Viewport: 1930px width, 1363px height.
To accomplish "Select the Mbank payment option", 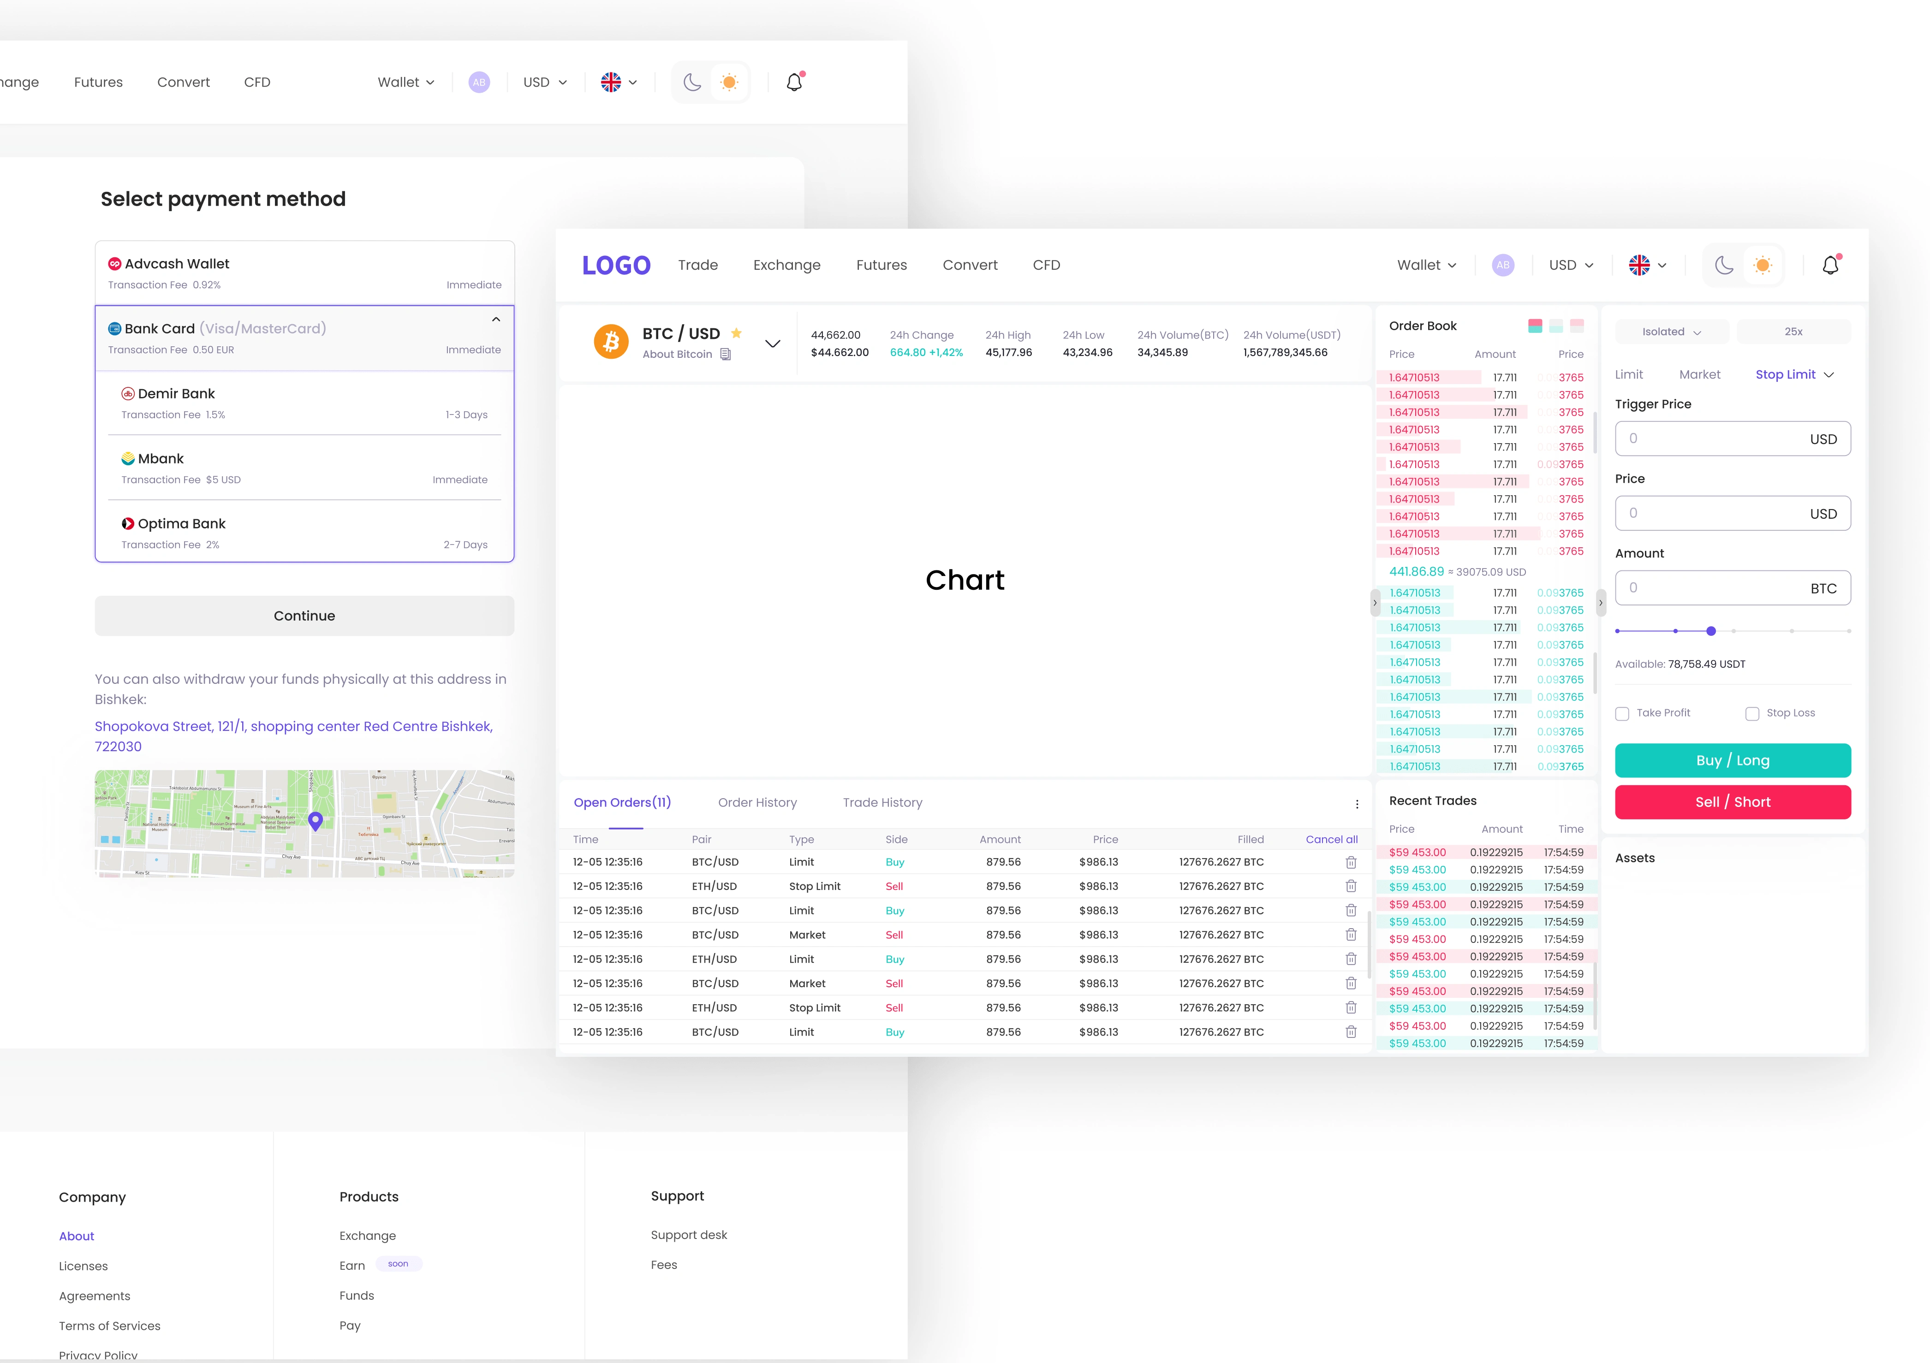I will (x=304, y=468).
